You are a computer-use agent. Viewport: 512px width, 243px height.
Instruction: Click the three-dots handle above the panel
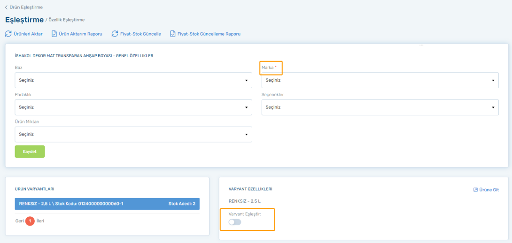(x=421, y=45)
